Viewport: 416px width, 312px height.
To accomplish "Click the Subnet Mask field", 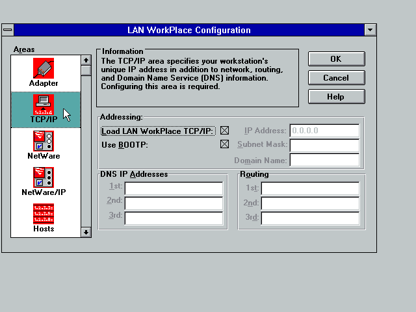I will 324,145.
